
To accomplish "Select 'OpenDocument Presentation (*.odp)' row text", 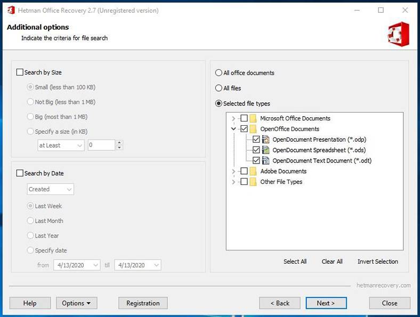I will point(319,140).
